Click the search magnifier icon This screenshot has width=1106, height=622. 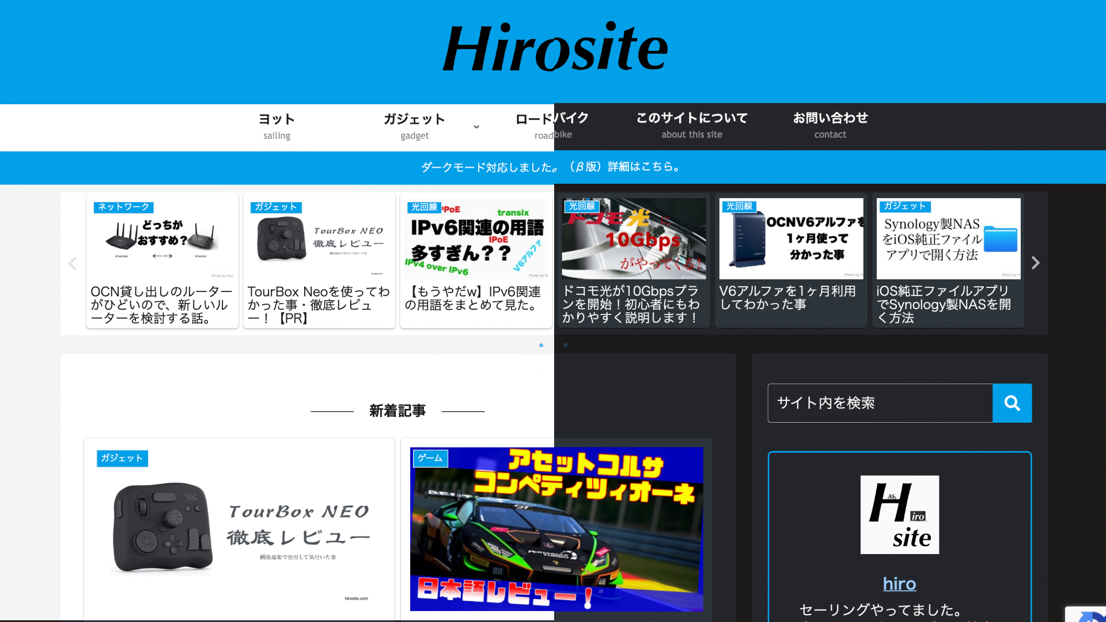[x=1013, y=403]
